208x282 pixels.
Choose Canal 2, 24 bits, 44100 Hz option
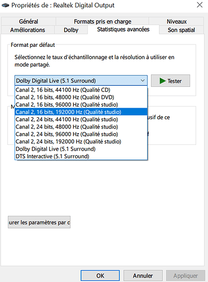81,120
